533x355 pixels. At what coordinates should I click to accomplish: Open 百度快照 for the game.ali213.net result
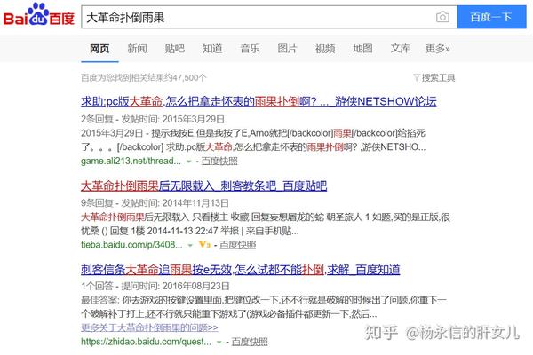point(219,161)
